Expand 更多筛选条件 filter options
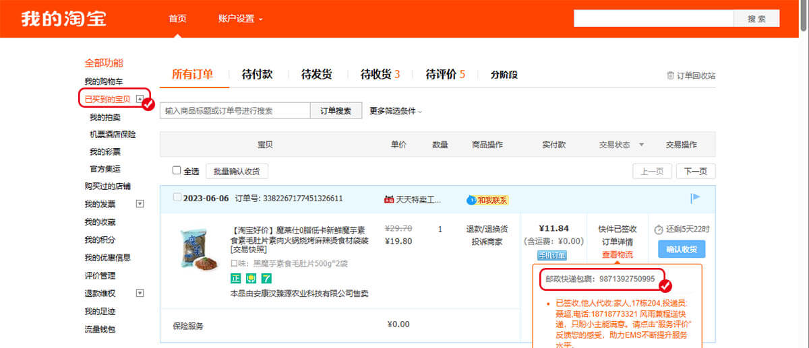Screen dimensions: 809x348 [396, 111]
